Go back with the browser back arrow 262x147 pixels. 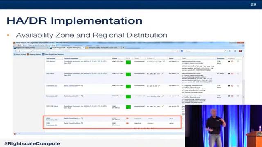click(x=16, y=51)
